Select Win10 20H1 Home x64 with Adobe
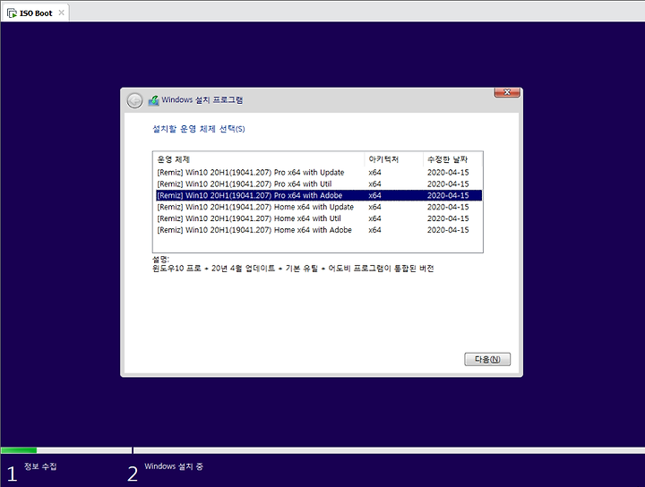 coord(319,230)
